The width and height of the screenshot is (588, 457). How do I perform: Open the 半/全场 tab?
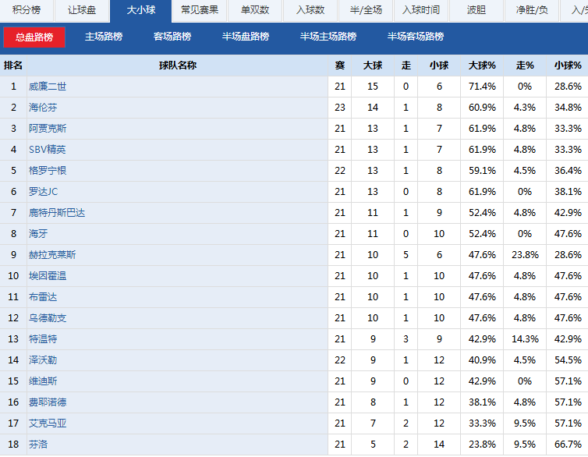(366, 10)
